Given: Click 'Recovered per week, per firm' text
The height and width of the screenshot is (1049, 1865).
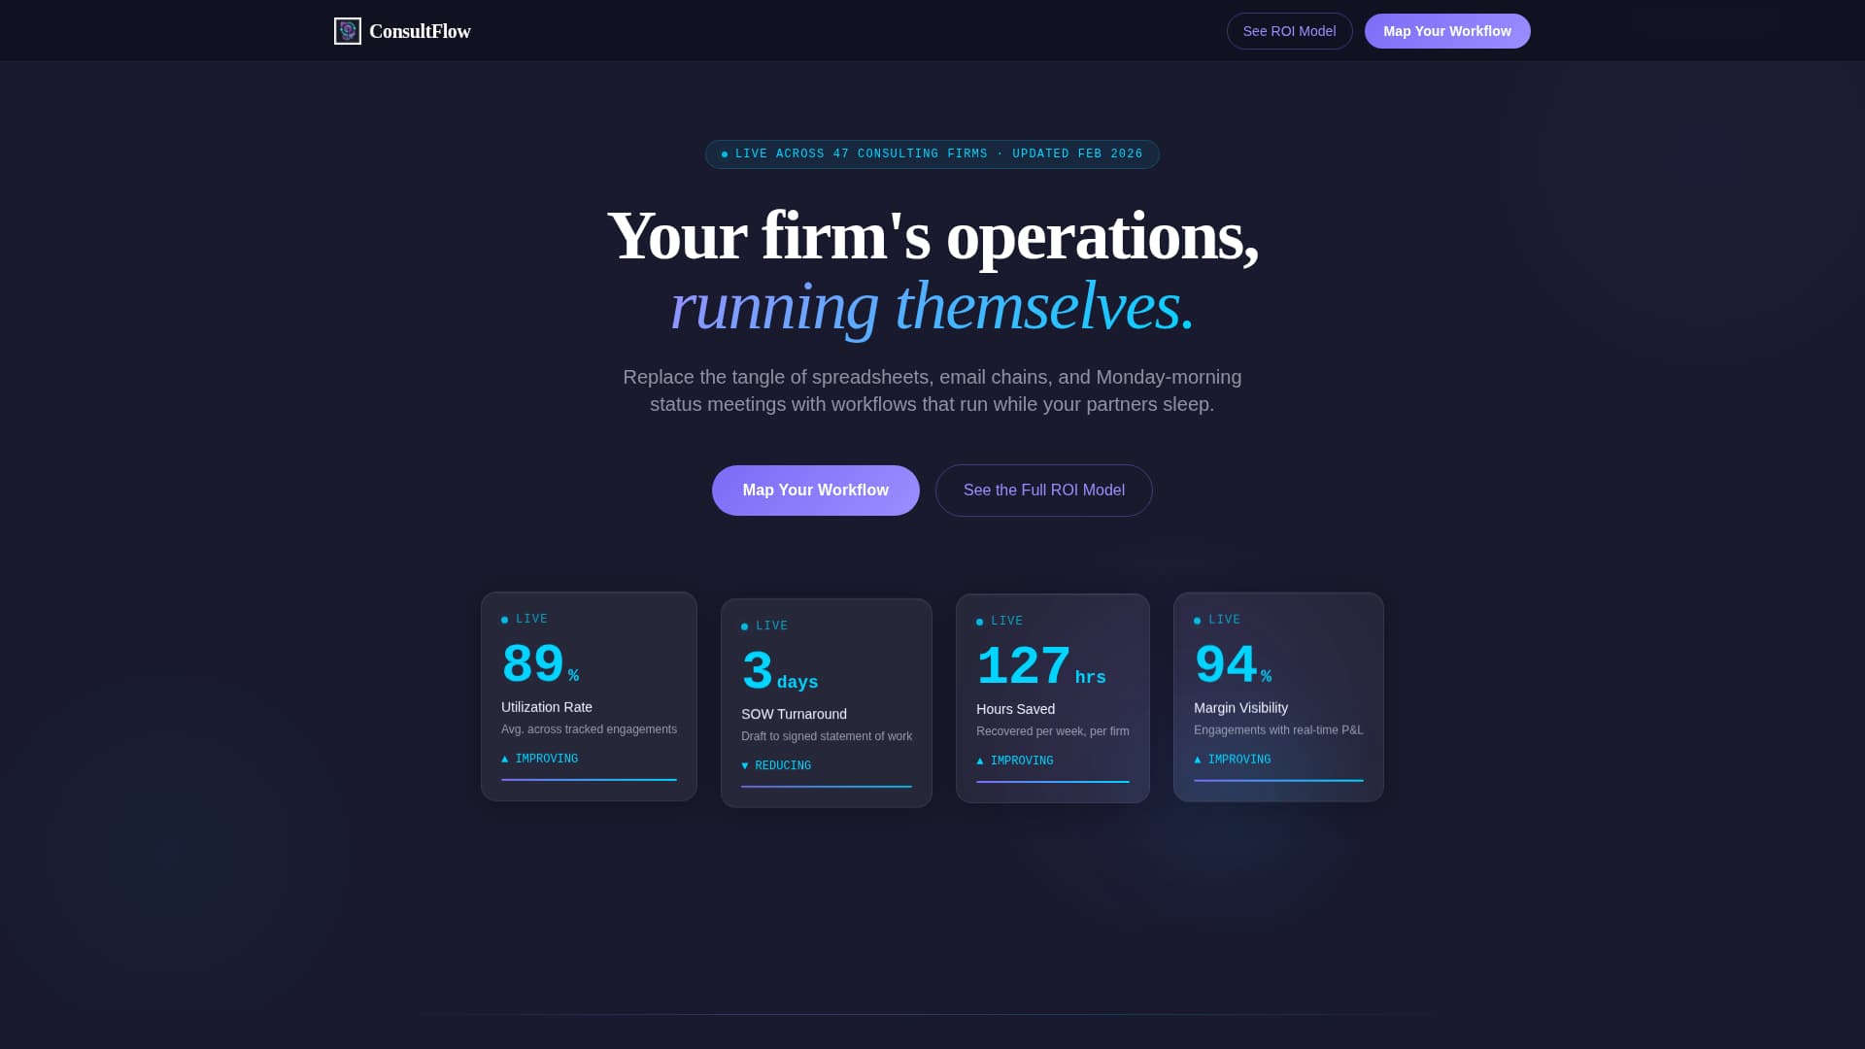Looking at the screenshot, I should pyautogui.click(x=1052, y=731).
